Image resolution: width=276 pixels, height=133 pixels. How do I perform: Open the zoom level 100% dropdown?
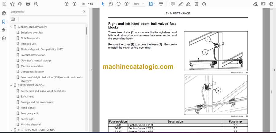point(138,4)
